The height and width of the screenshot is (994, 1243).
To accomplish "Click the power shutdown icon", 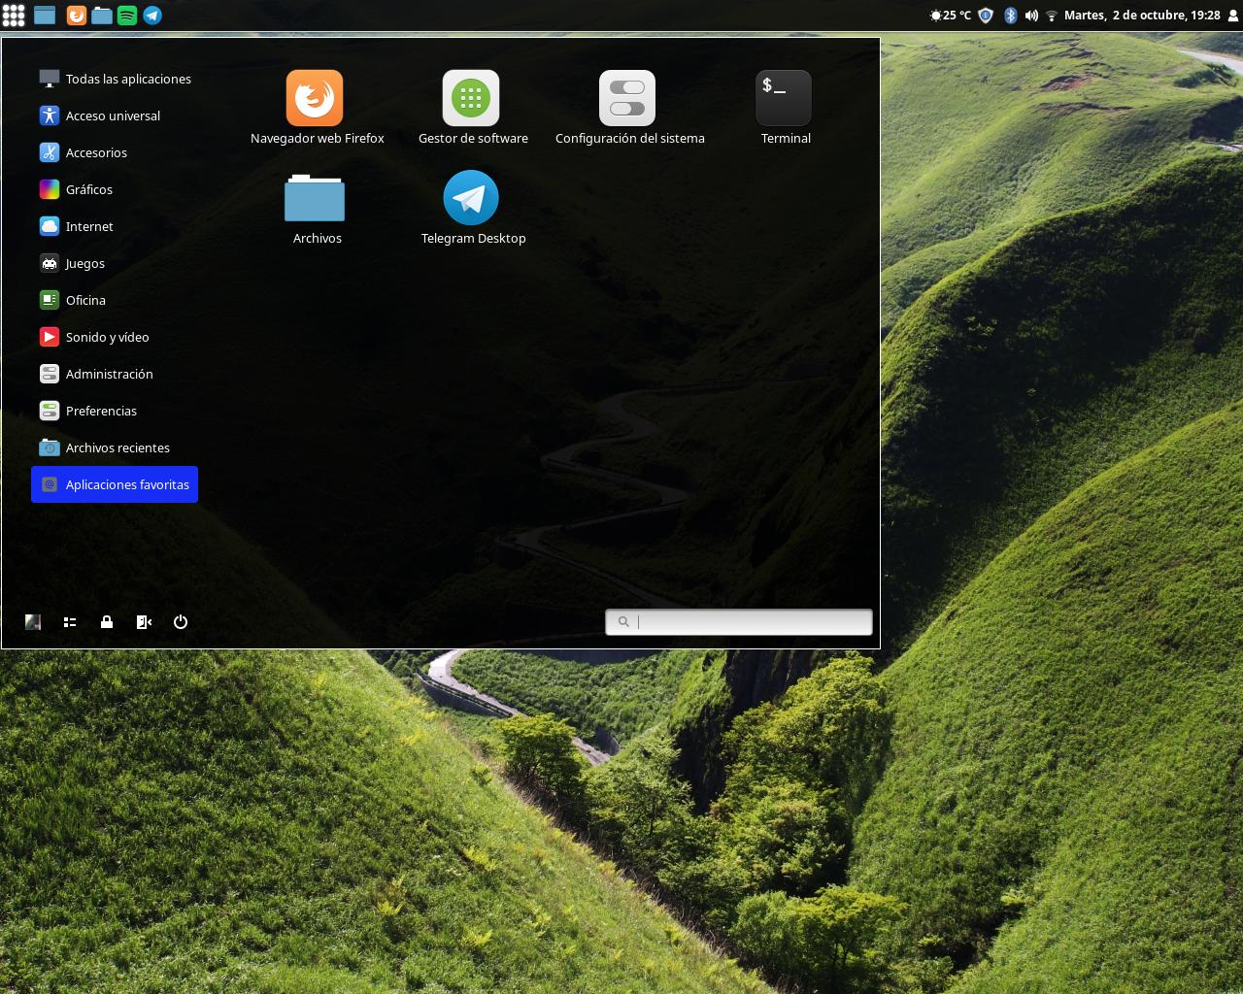I will click(181, 622).
